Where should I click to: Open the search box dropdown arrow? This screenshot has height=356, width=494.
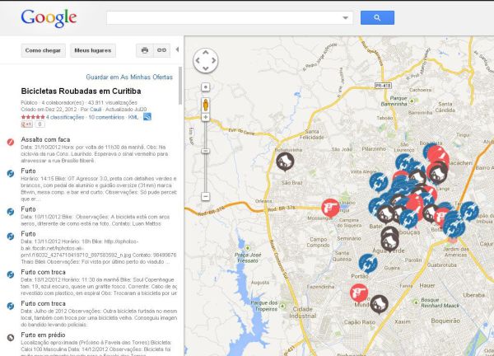[345, 18]
